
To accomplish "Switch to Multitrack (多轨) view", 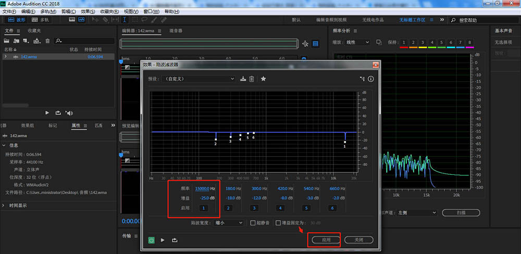I will (x=40, y=20).
